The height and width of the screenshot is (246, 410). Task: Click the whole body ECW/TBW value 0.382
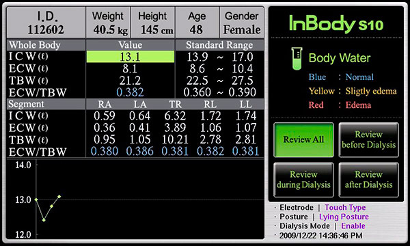tap(130, 92)
